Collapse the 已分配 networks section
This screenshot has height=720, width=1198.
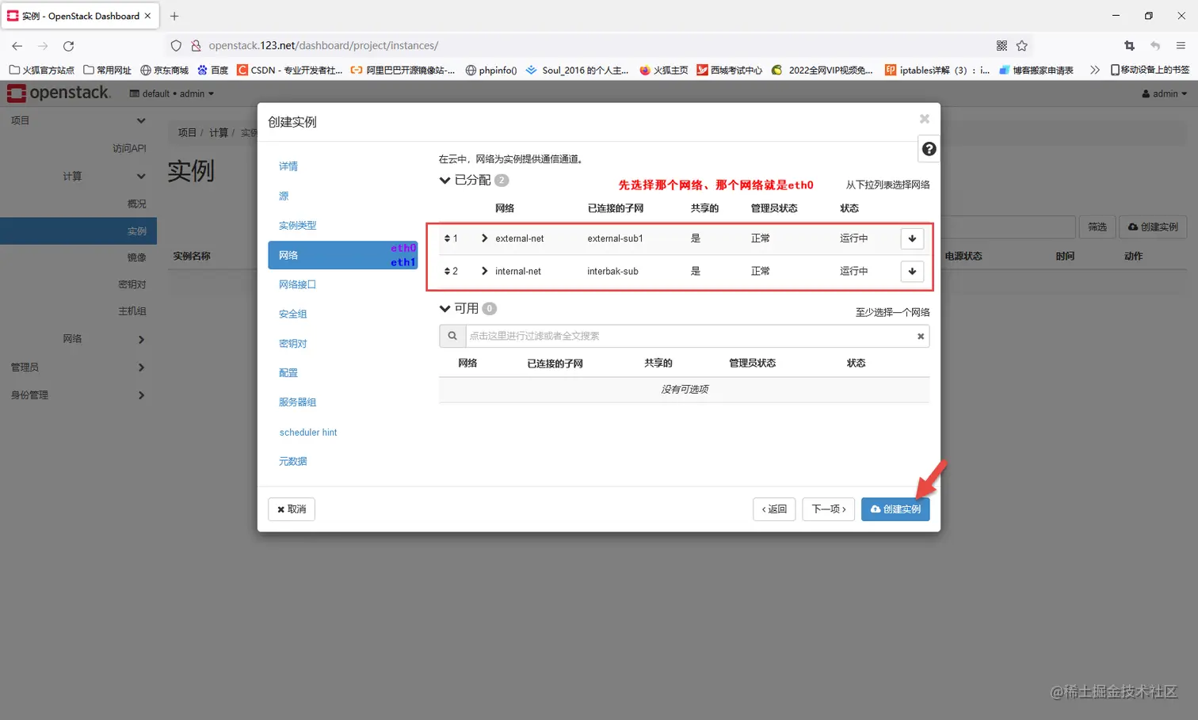444,180
